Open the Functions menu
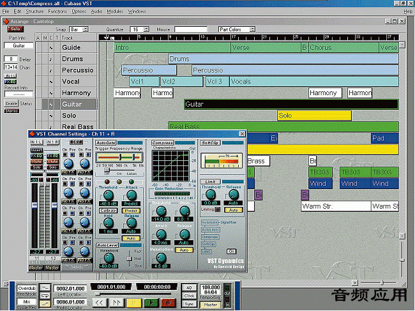The height and width of the screenshot is (311, 415). pos(57,11)
